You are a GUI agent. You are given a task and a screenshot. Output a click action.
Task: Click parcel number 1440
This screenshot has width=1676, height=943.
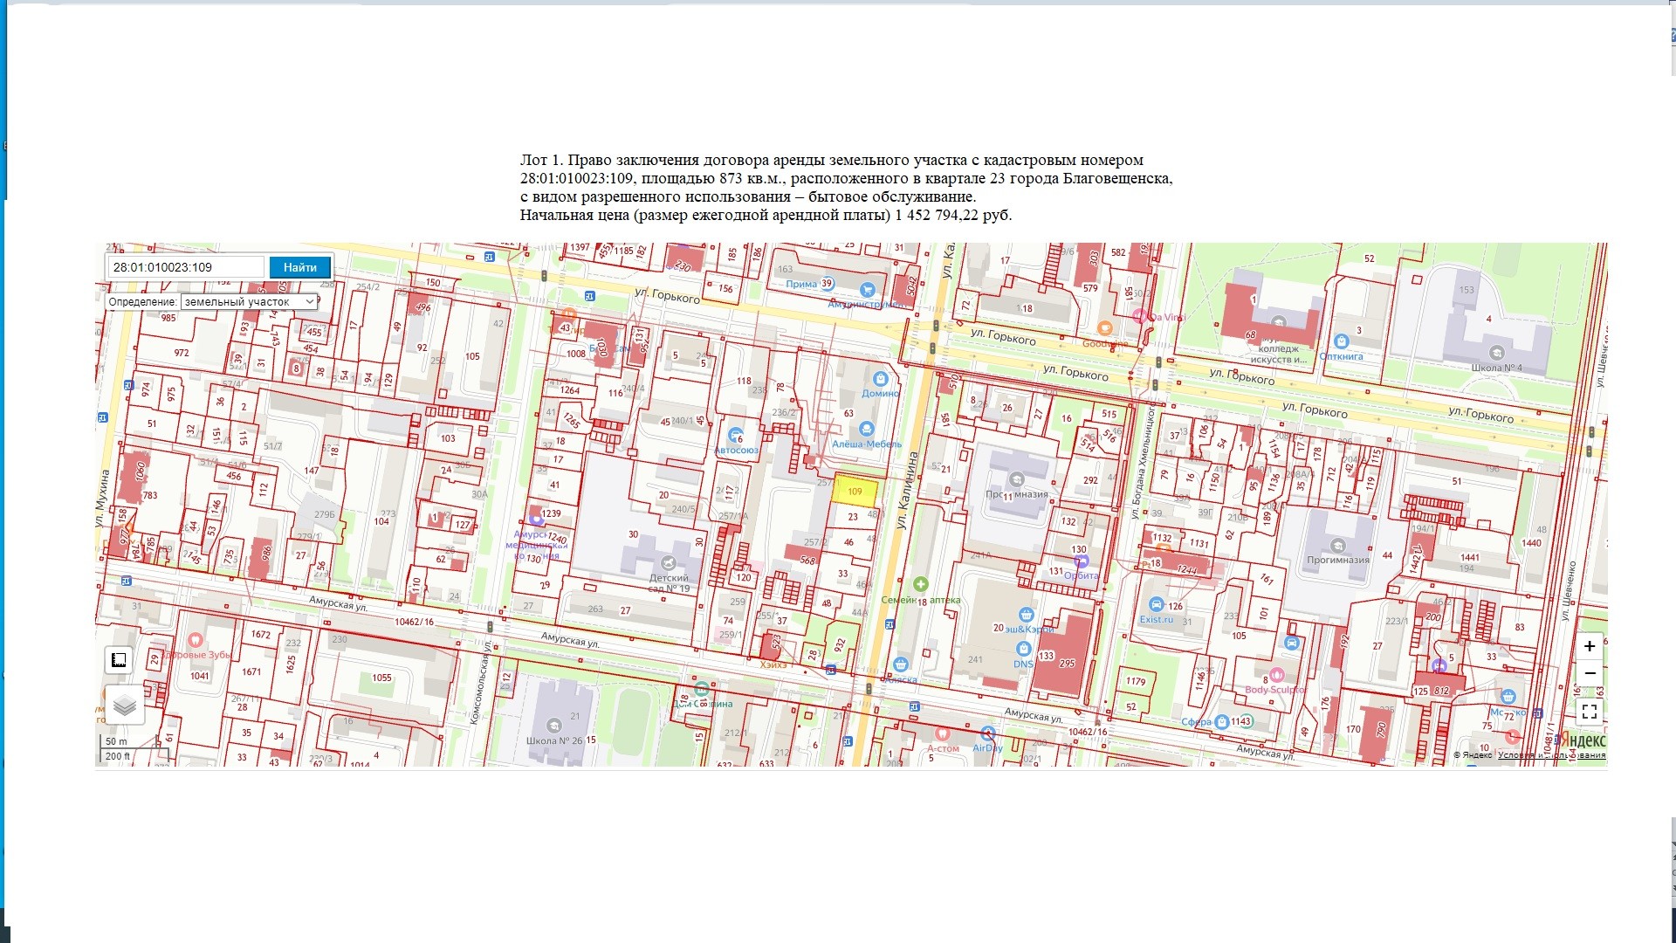1531,543
